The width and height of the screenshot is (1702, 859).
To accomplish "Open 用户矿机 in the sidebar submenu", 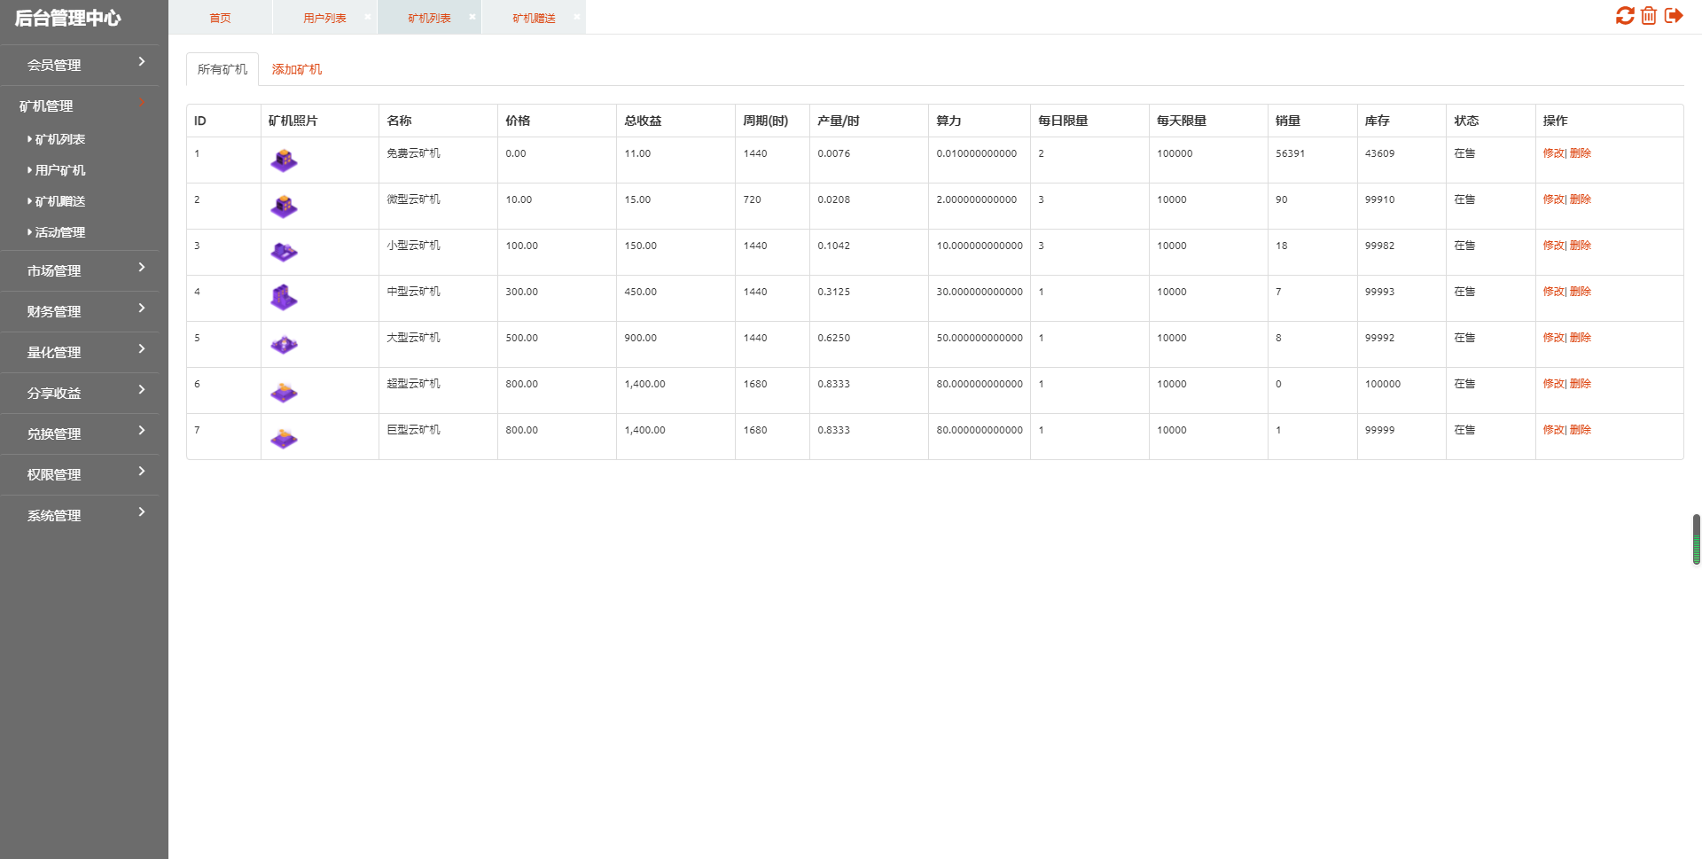I will point(60,170).
